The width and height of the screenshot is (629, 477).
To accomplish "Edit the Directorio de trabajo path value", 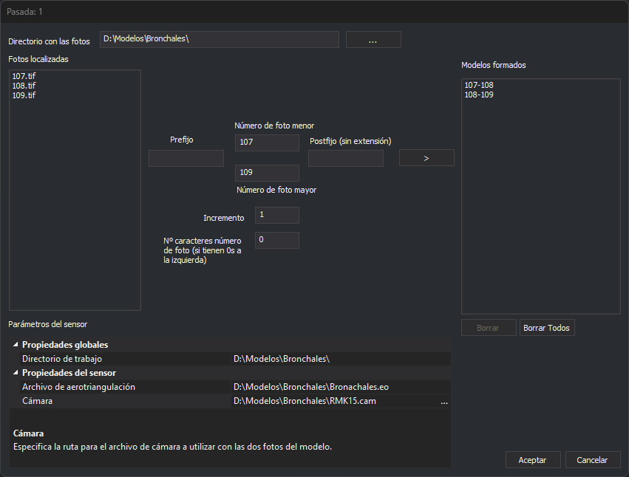I will (341, 359).
